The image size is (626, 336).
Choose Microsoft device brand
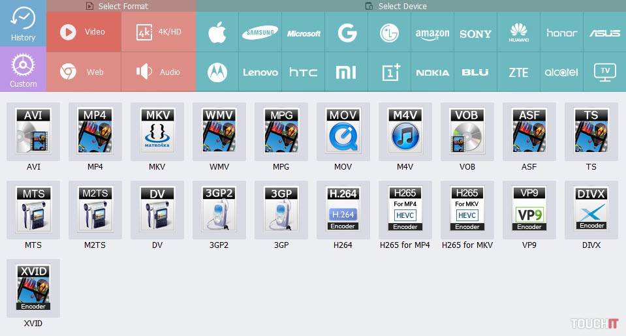[x=303, y=32]
